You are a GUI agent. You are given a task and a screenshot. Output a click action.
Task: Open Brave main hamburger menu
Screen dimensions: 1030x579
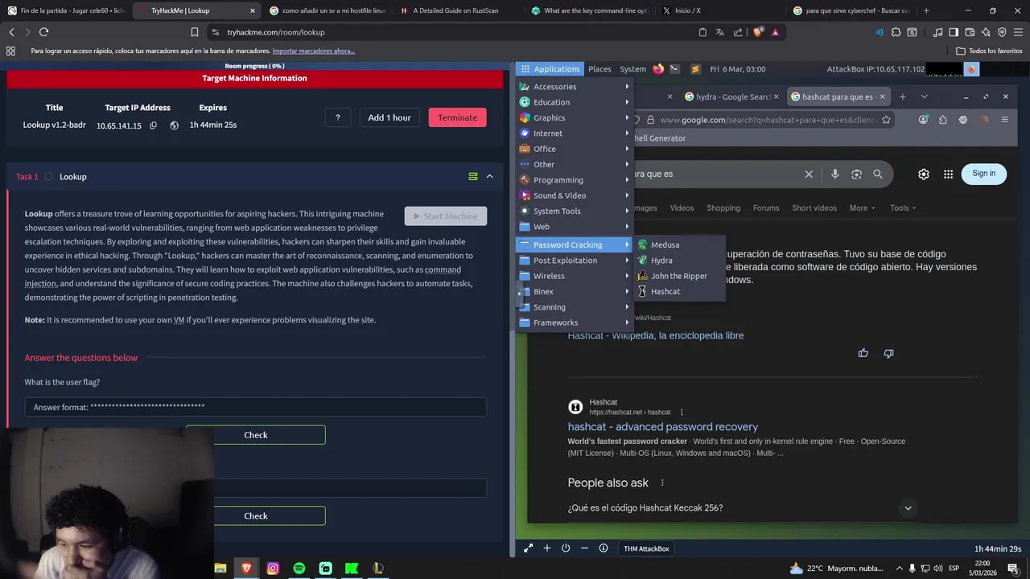[x=1018, y=32]
